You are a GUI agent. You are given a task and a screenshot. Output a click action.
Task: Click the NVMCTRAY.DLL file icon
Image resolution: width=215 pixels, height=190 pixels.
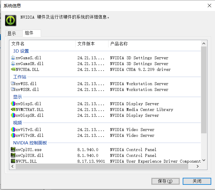(13, 109)
